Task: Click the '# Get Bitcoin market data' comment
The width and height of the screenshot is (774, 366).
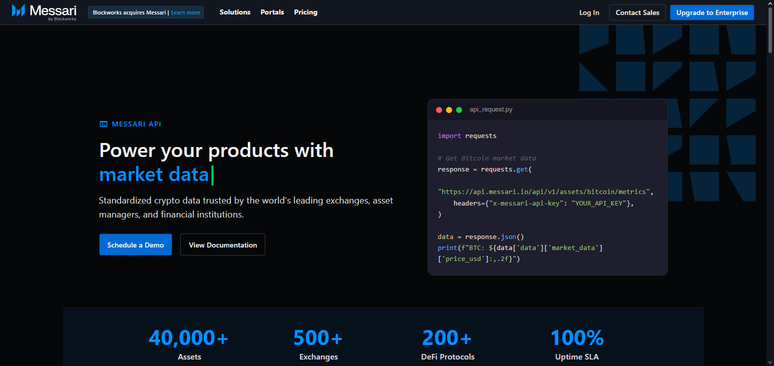Action: click(x=487, y=158)
